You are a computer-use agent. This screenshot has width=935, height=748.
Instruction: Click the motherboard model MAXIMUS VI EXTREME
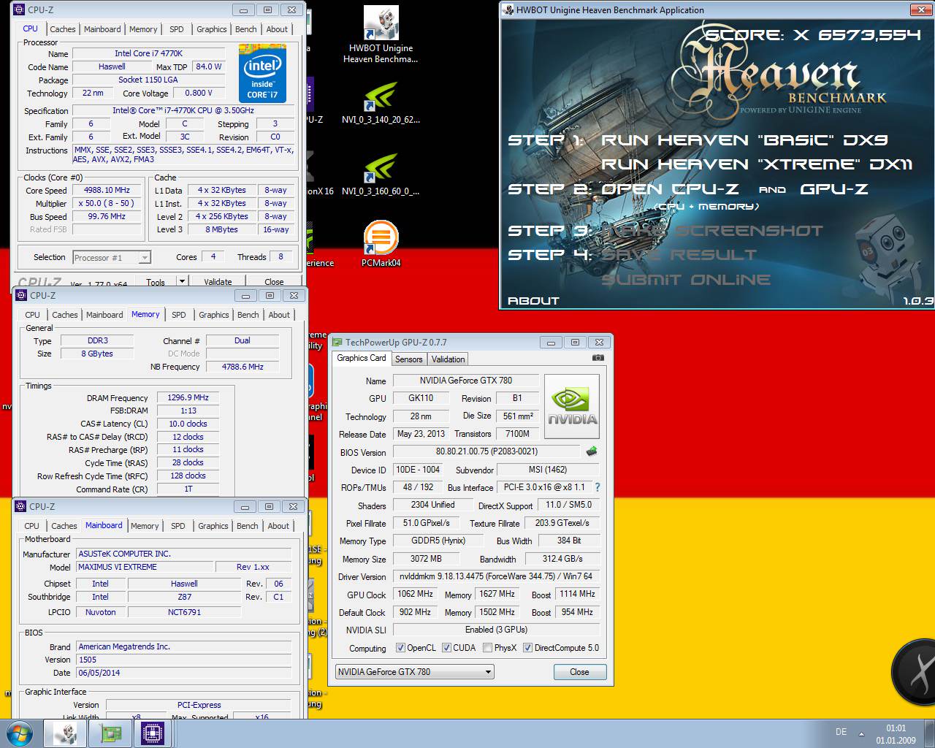click(x=145, y=567)
